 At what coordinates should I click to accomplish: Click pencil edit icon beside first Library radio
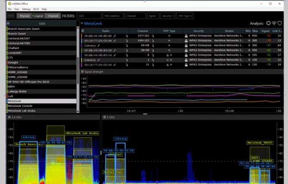pos(99,45)
